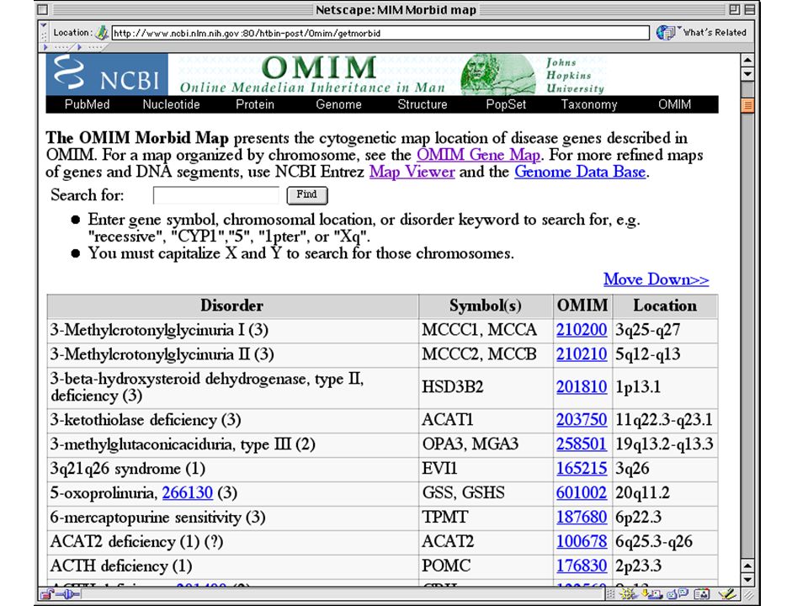
Task: Click the NCBI logo
Action: (x=107, y=74)
